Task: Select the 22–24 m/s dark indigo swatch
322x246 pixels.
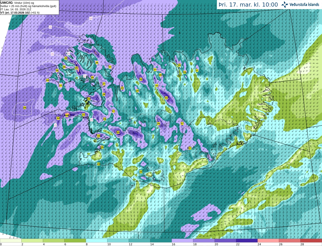Action: point(247,240)
